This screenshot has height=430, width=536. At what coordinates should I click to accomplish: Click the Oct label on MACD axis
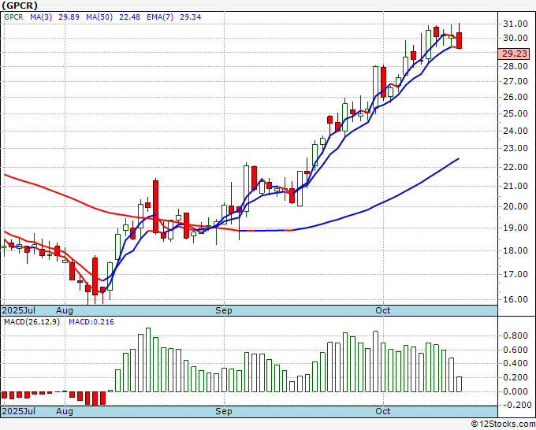(383, 411)
